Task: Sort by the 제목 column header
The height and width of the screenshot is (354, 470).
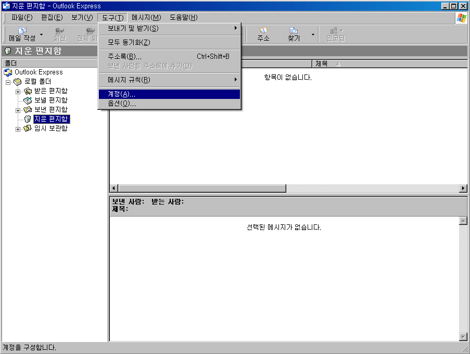Action: click(390, 64)
